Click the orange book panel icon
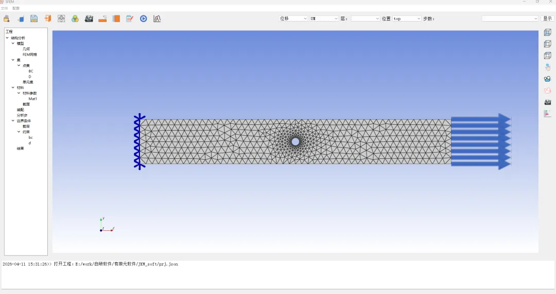Image resolution: width=556 pixels, height=294 pixels. click(x=116, y=19)
